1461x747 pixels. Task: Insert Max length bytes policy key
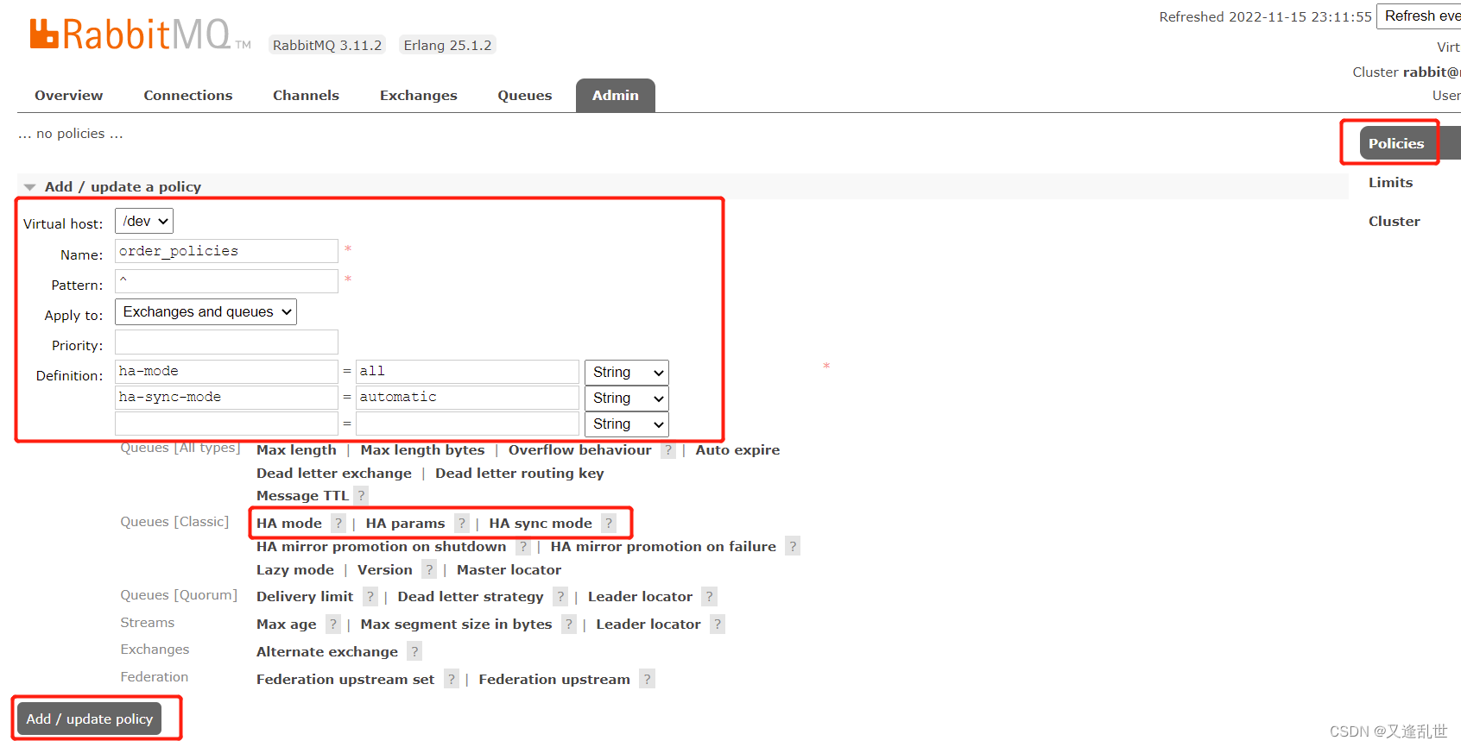point(422,450)
